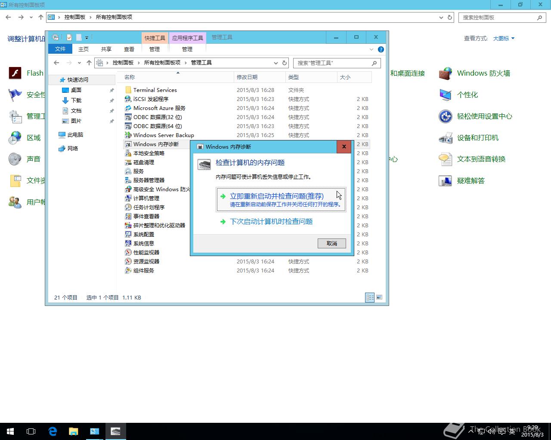Select the ODBC 数据源(64 位) icon

pyautogui.click(x=128, y=126)
